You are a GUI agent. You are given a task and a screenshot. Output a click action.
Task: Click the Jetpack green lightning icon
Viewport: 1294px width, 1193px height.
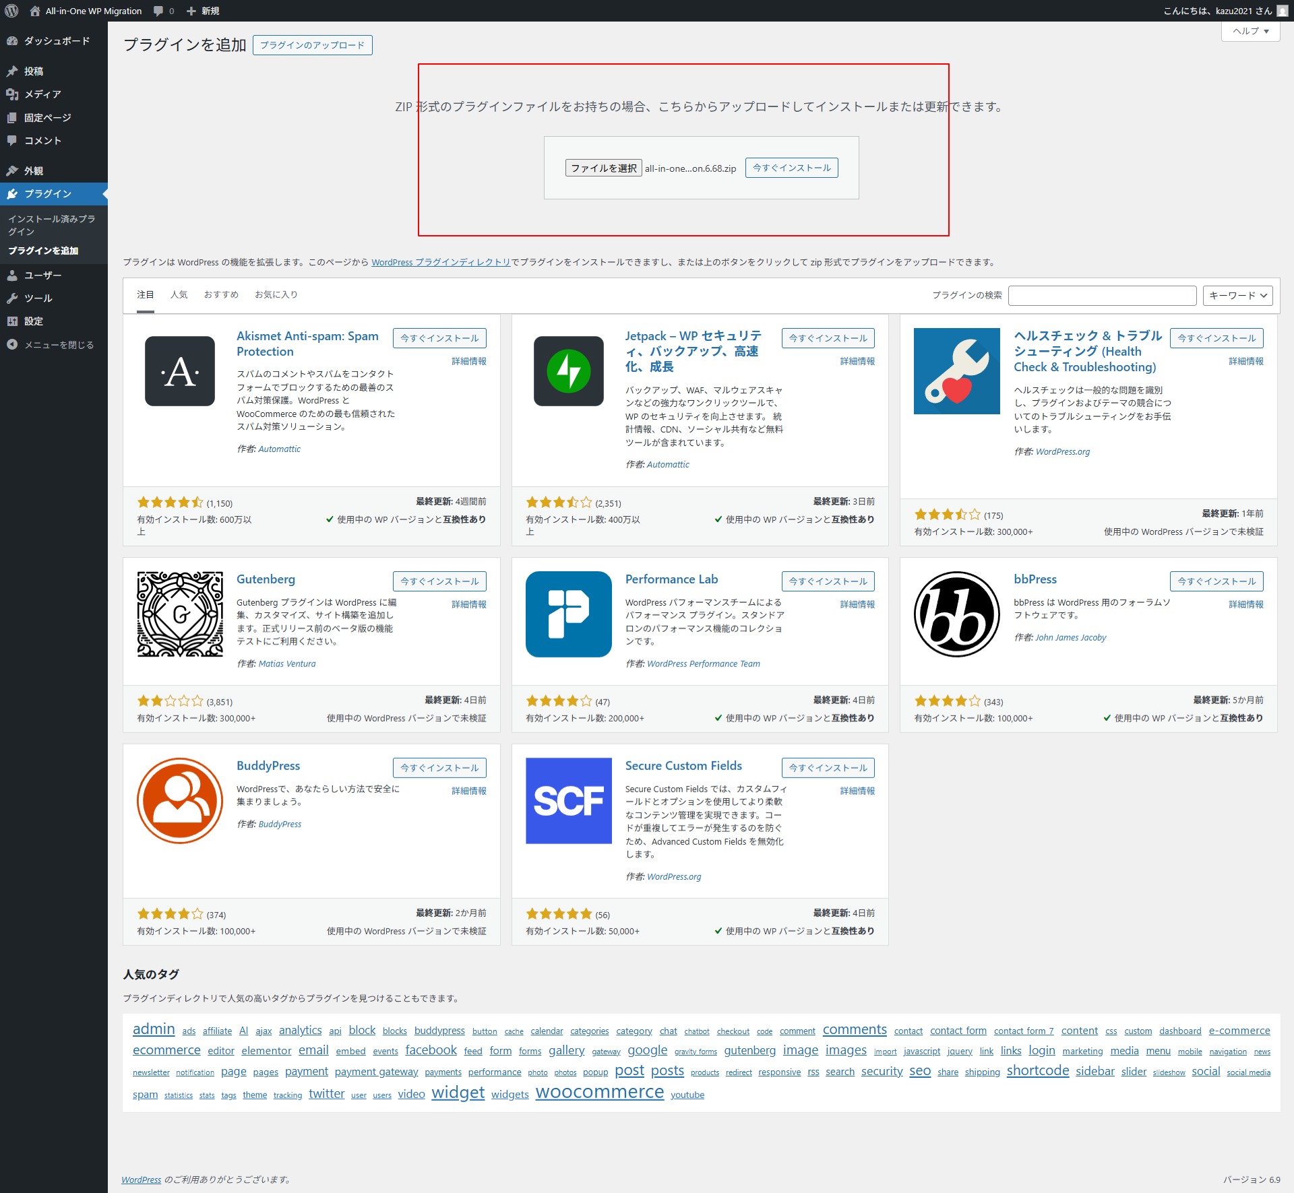[568, 371]
